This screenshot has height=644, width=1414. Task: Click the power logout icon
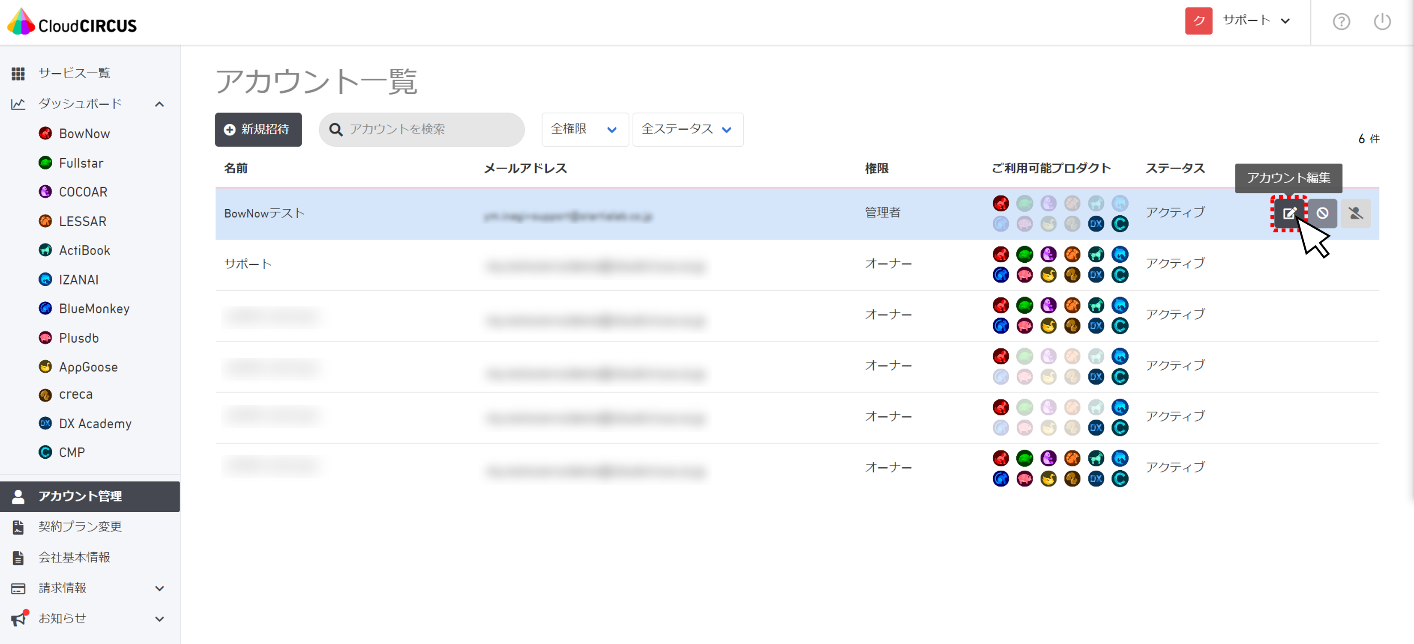(1382, 22)
